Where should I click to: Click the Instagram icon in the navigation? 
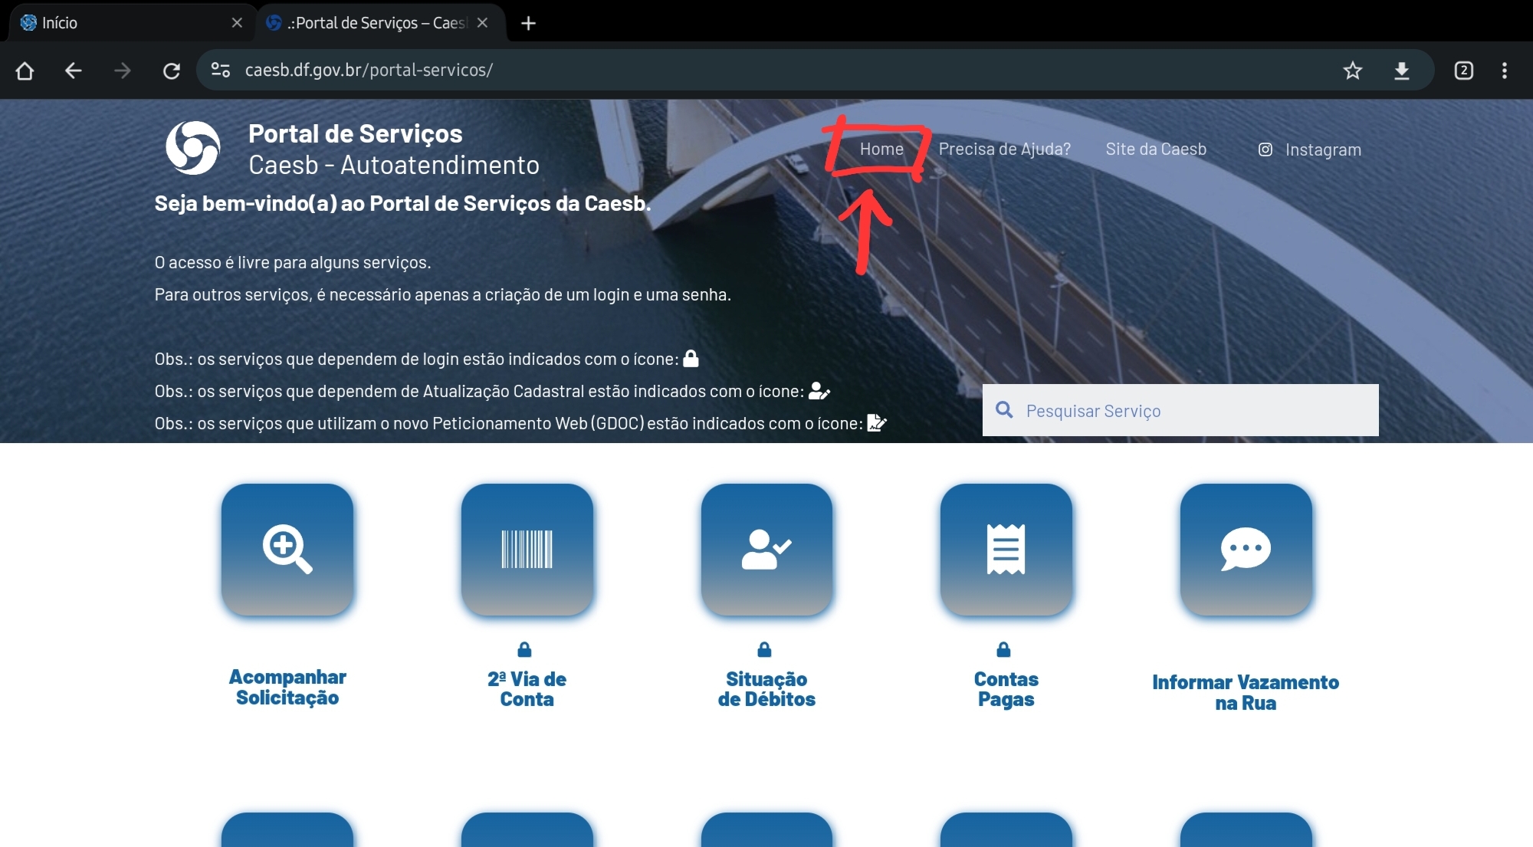tap(1265, 149)
